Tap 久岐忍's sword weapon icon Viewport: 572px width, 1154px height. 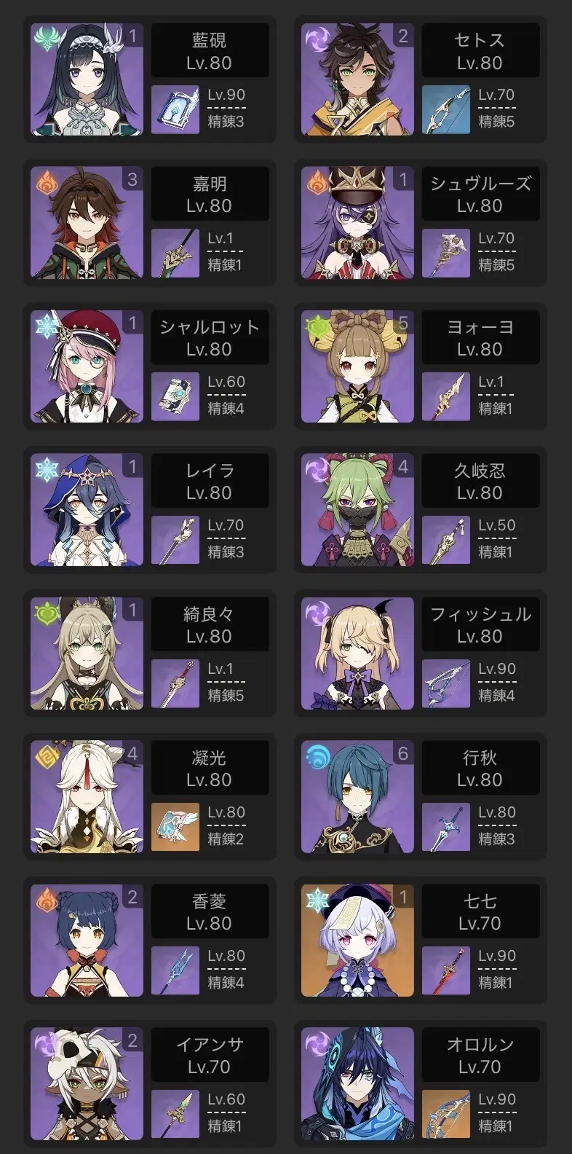[446, 540]
